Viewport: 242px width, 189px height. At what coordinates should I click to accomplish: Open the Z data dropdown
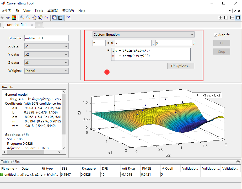[x=46, y=63]
